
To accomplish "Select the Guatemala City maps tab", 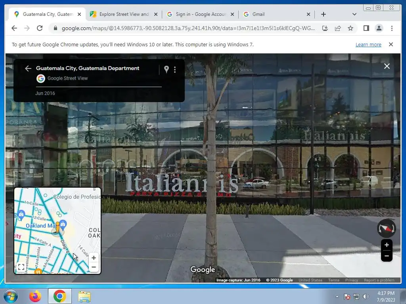I will coord(48,14).
